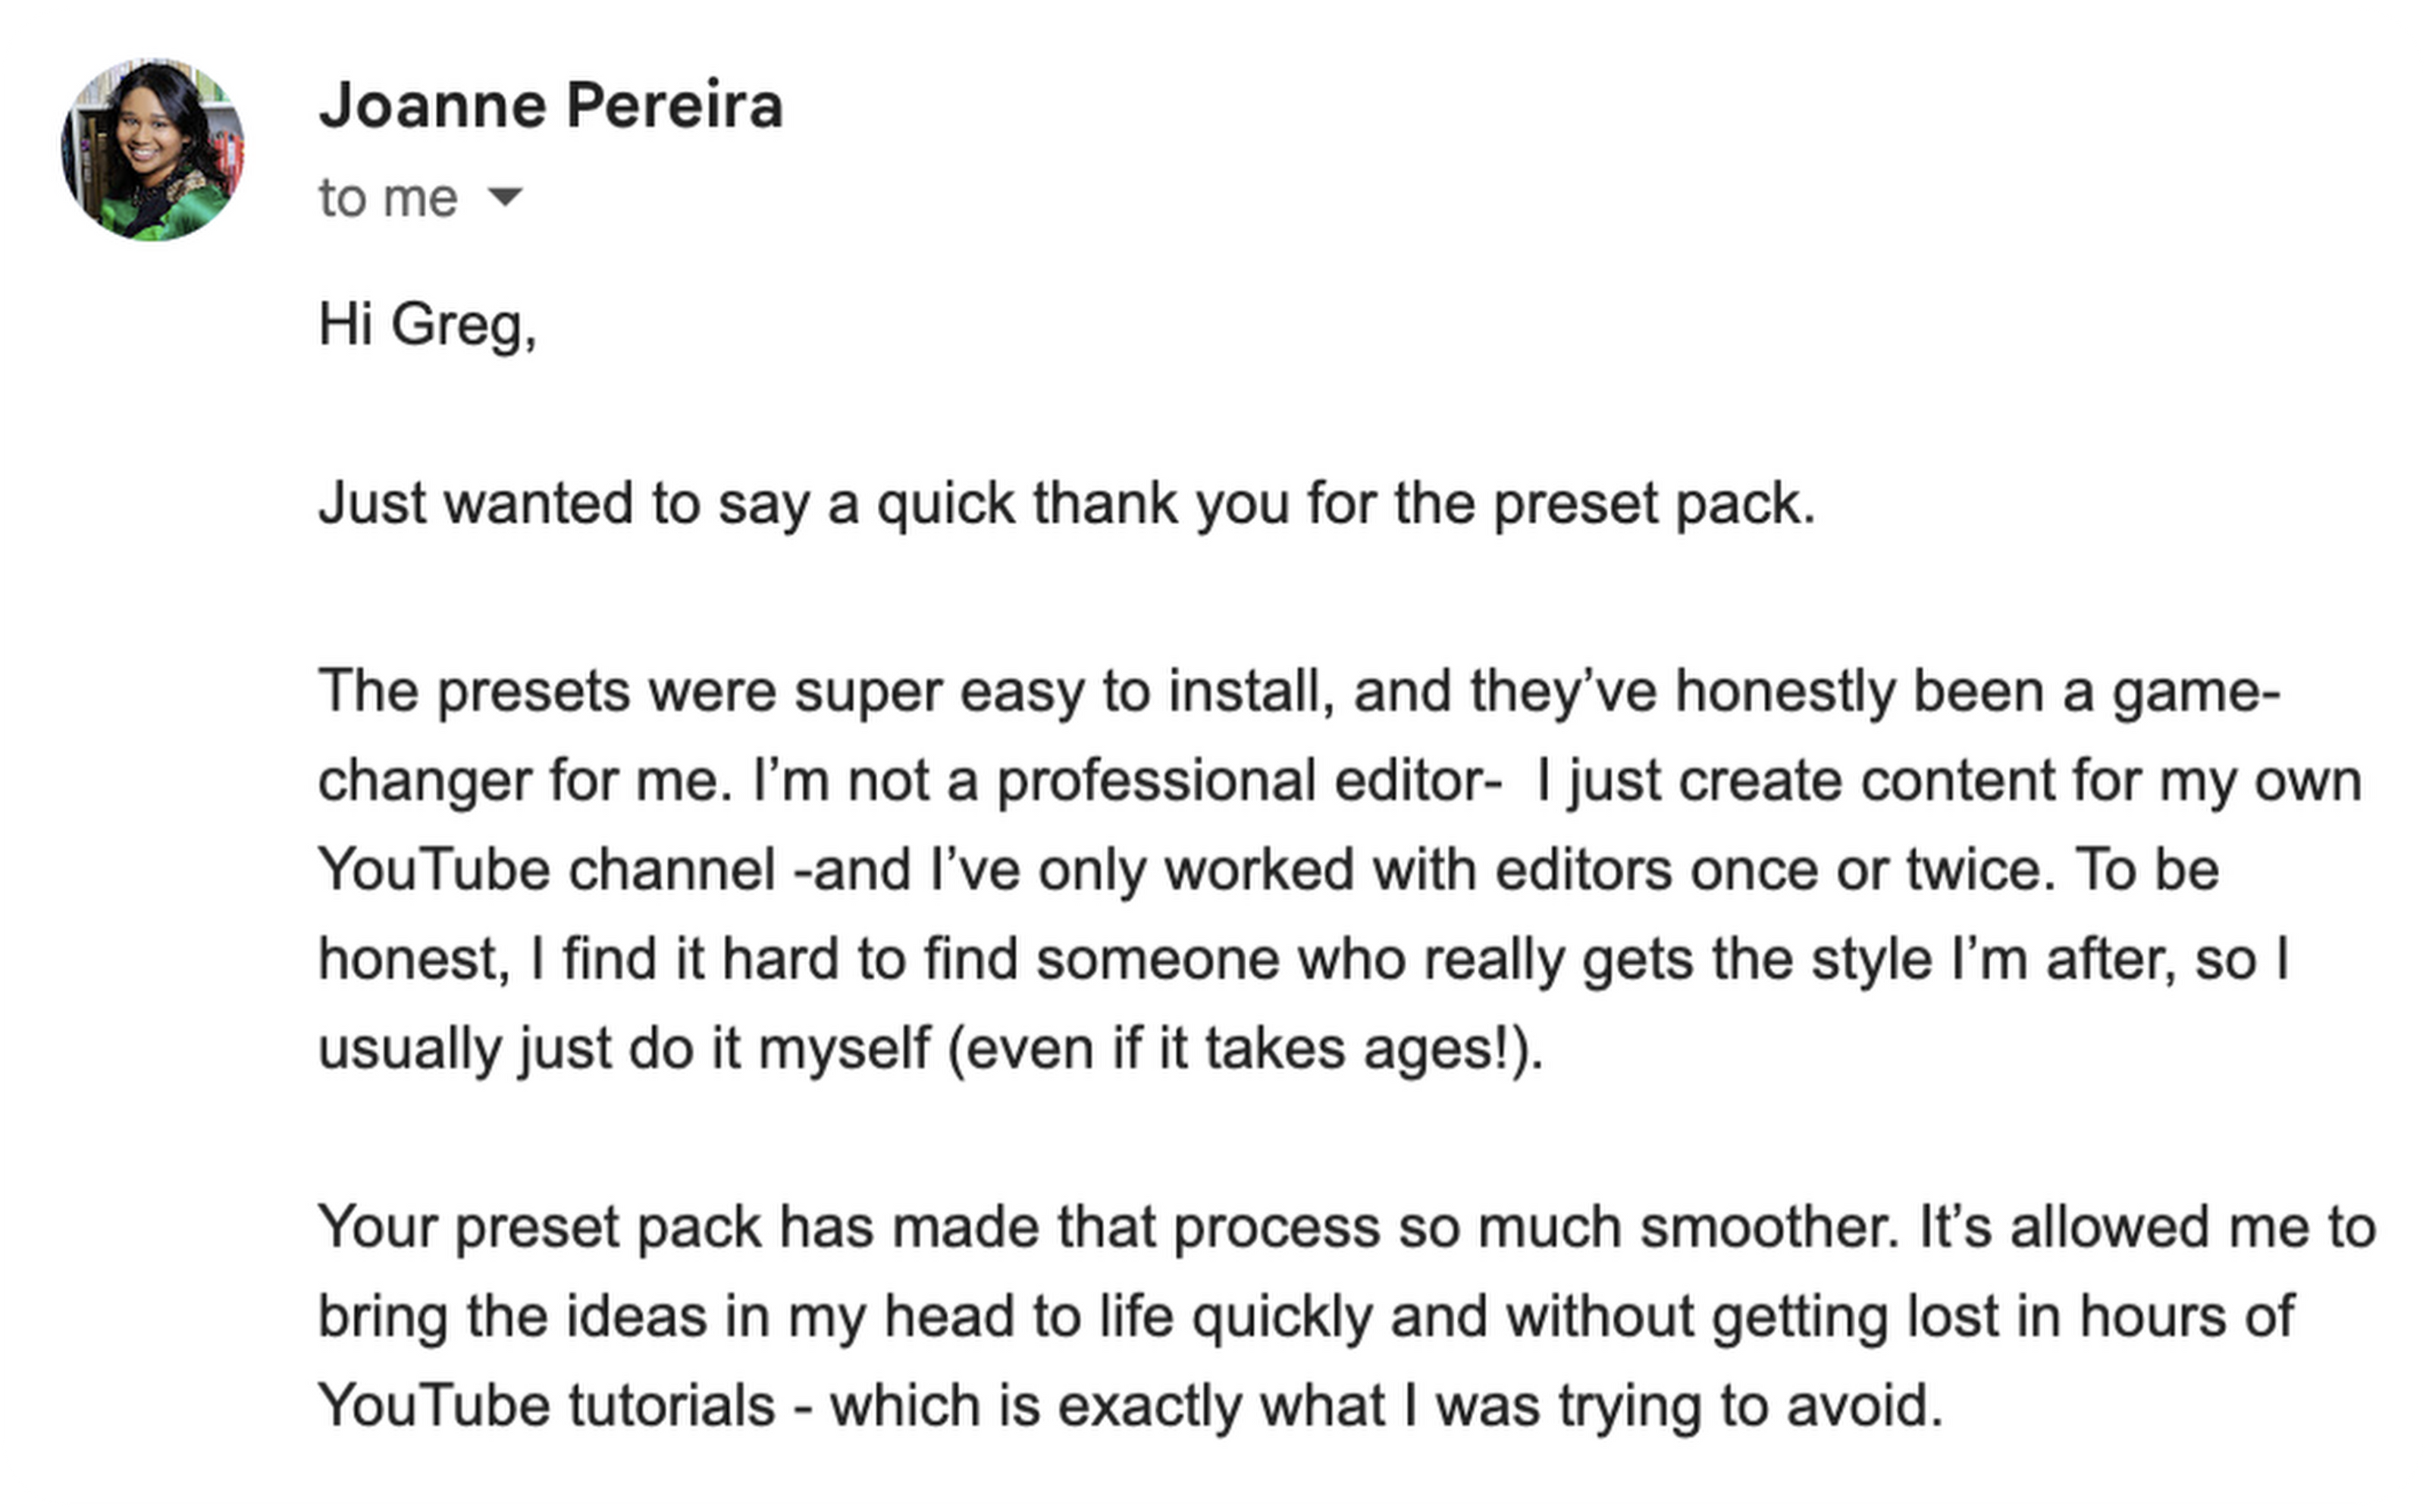Screen dimensions: 2426x1512
Task: Click 'YouTube channel' in the second paragraph
Action: 547,869
